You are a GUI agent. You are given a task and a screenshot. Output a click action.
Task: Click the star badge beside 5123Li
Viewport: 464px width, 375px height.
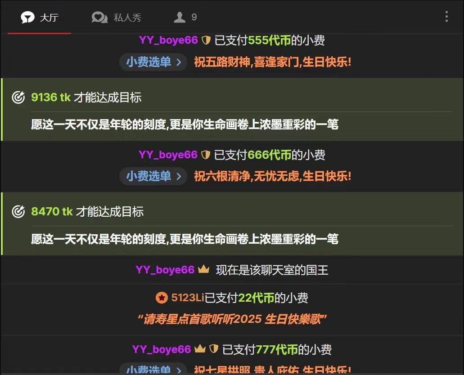162,298
